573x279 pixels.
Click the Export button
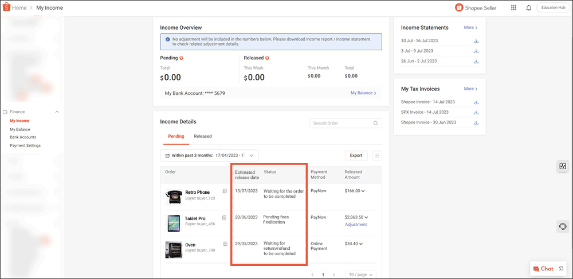(356, 156)
